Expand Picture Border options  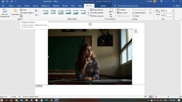[97, 10]
